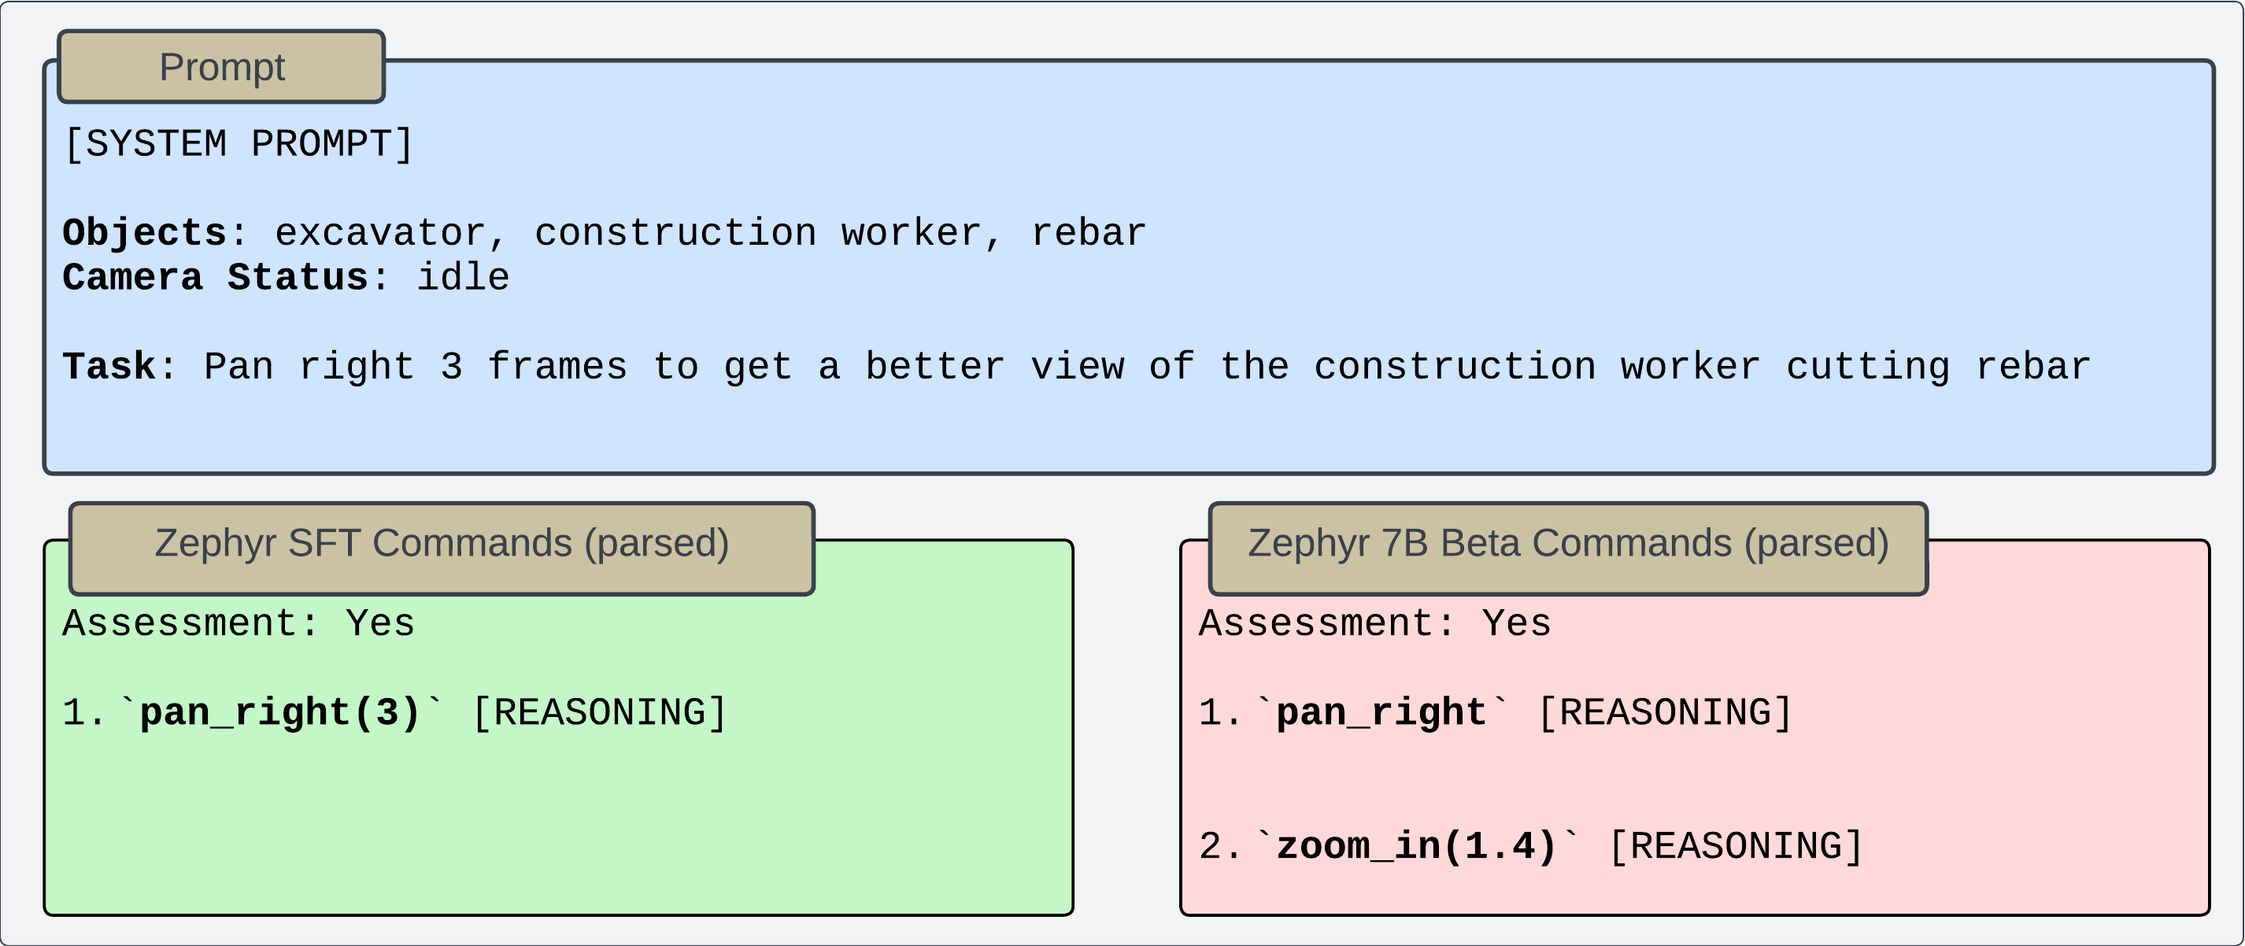Click rebar at the end of the Objects line
This screenshot has width=2245, height=946.
coord(1089,234)
